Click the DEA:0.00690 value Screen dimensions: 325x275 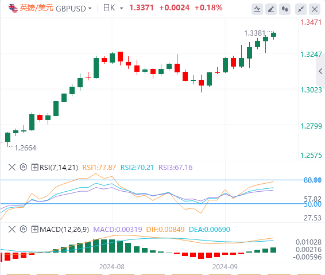pos(210,230)
